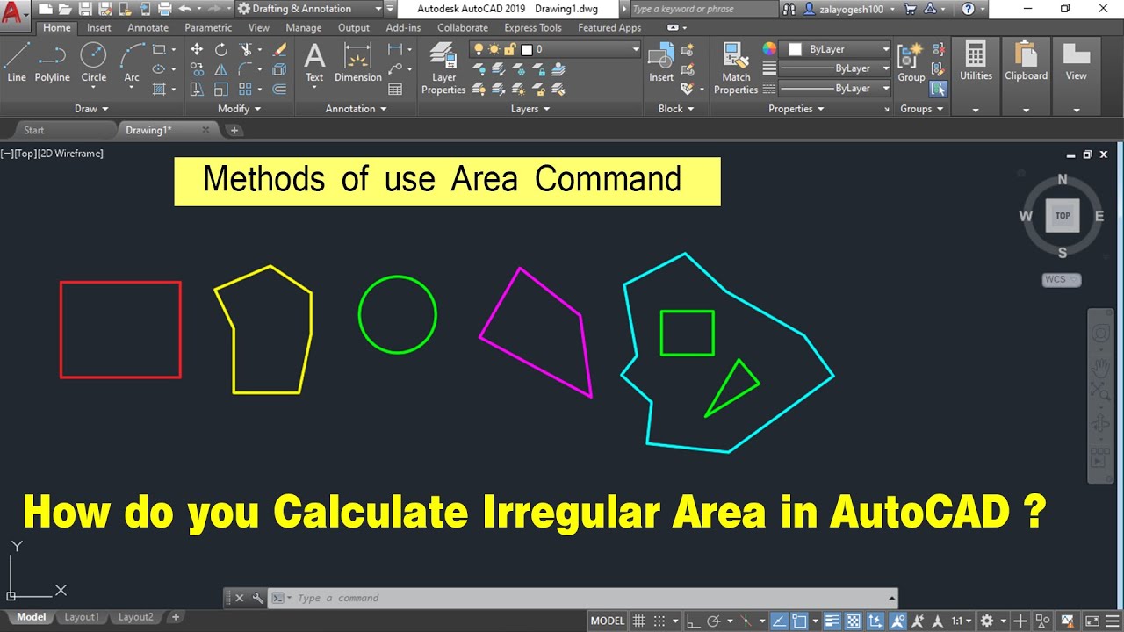Open Layer Properties manager
Viewport: 1124px width, 632px height.
(443, 68)
